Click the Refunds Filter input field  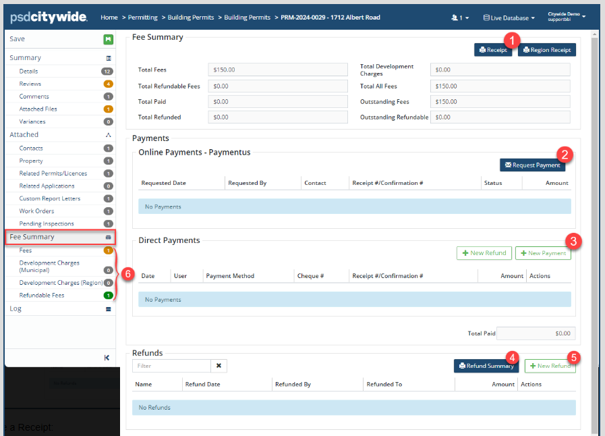coord(171,366)
